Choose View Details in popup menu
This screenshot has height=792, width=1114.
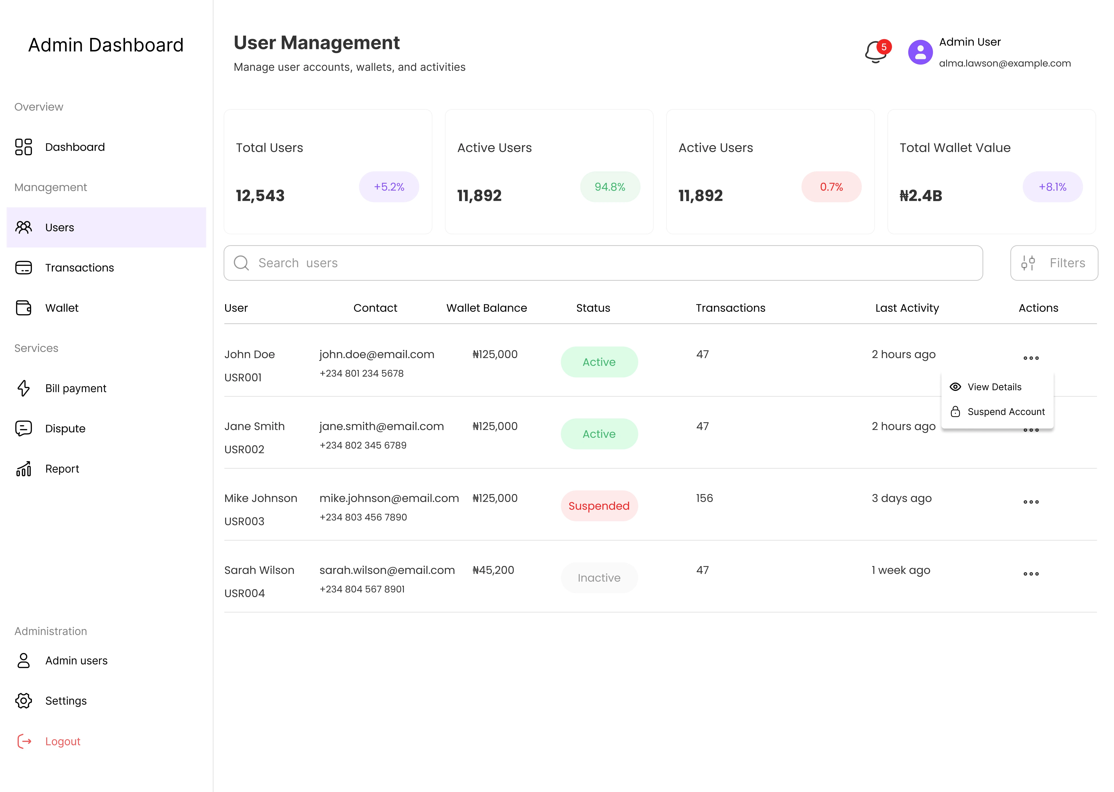(994, 387)
